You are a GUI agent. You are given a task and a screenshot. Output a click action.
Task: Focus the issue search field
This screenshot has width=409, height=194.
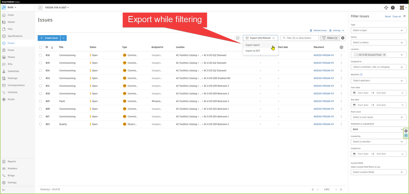click(300, 38)
